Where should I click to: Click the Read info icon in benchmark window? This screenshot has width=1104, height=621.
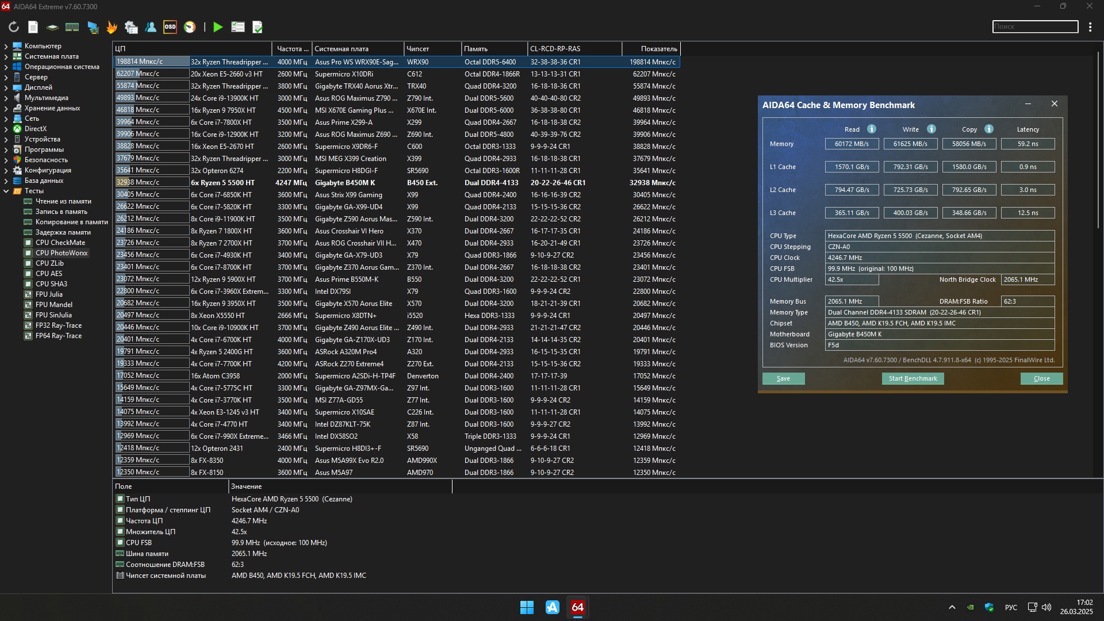pos(872,129)
